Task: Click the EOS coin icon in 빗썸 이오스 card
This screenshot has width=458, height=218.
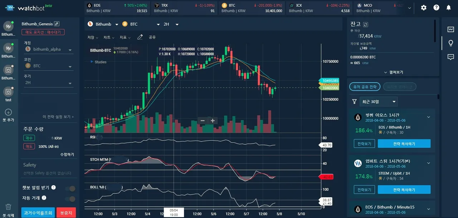Action: click(x=358, y=117)
